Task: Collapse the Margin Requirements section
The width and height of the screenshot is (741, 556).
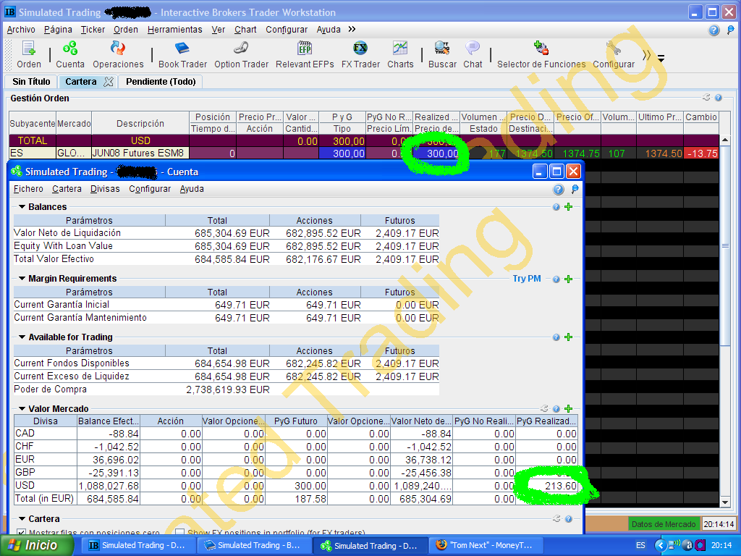Action: 22,279
